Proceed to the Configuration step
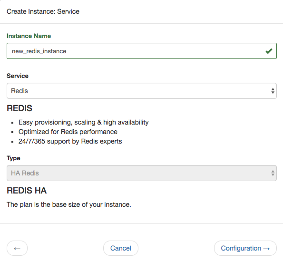This screenshot has height=271, width=283. click(x=245, y=248)
